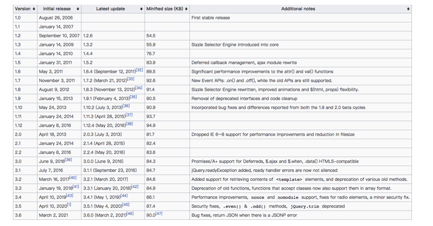The height and width of the screenshot is (226, 433).
Task: Click the '<template>' code snippet
Action: tap(290, 179)
